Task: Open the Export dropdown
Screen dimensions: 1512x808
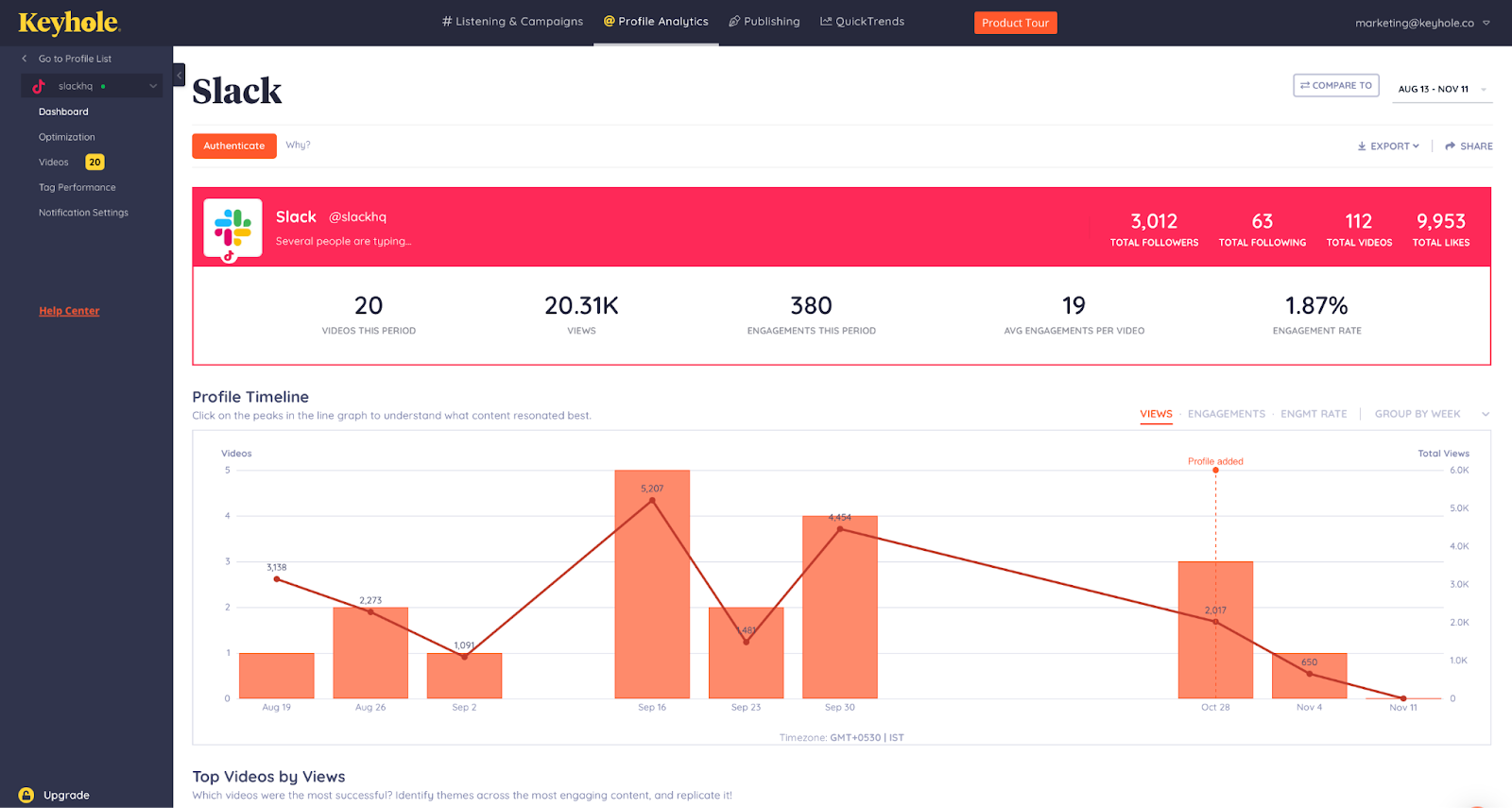Action: point(1388,146)
